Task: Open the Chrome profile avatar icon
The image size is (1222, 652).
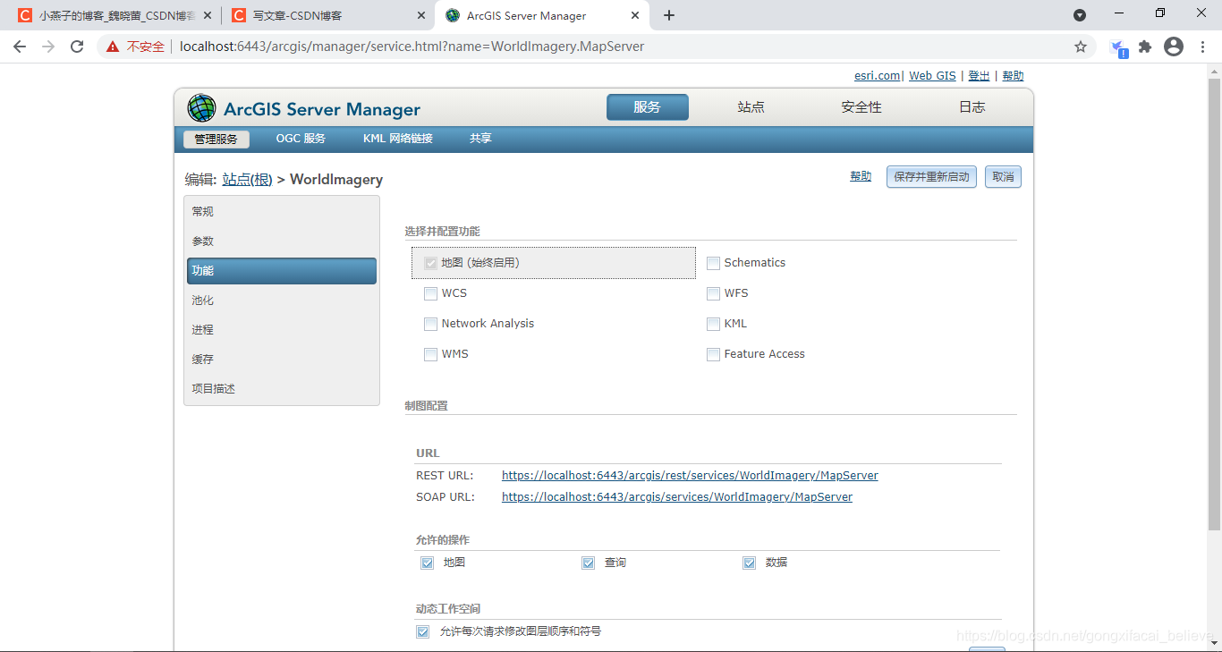Action: click(x=1174, y=47)
